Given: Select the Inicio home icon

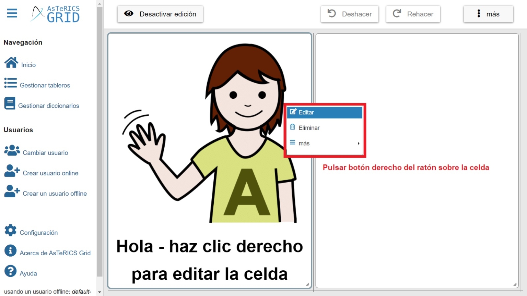Looking at the screenshot, I should [11, 63].
